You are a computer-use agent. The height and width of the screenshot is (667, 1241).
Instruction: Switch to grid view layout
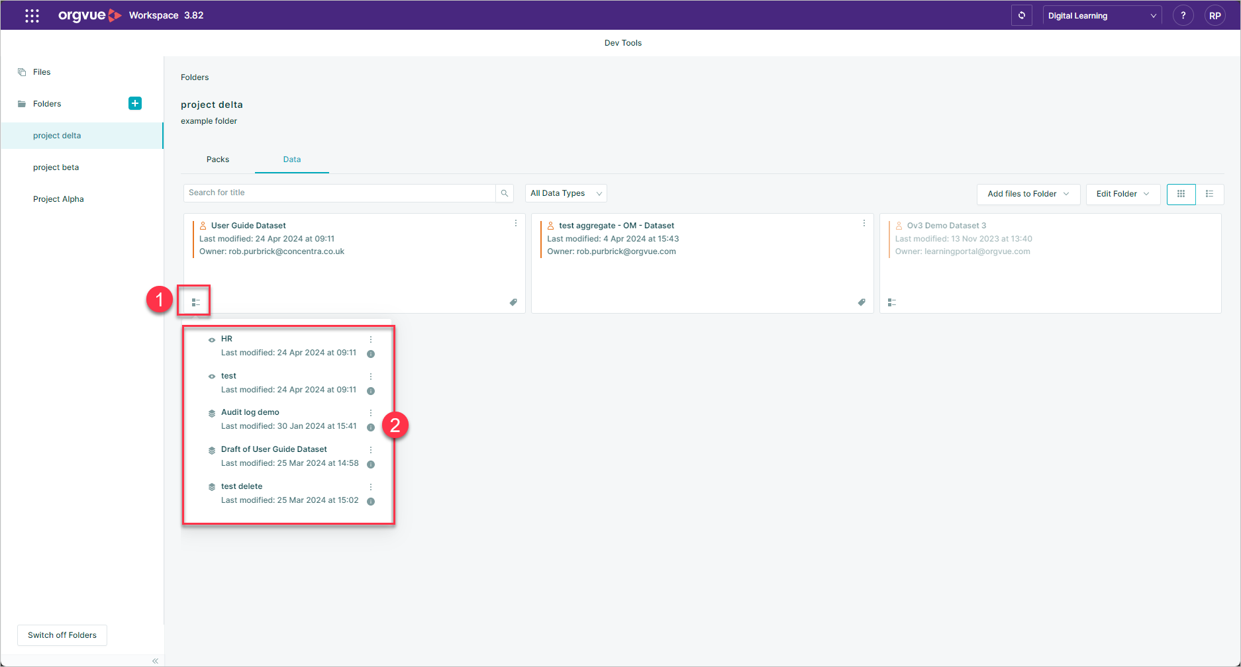(1181, 194)
